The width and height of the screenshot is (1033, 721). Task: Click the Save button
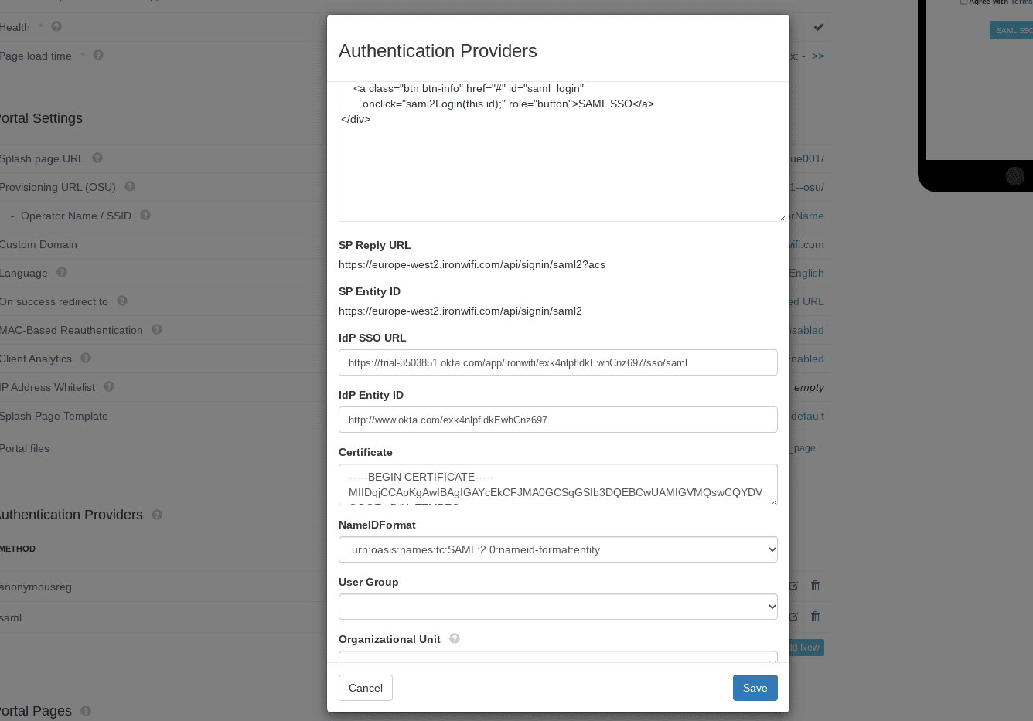click(755, 688)
